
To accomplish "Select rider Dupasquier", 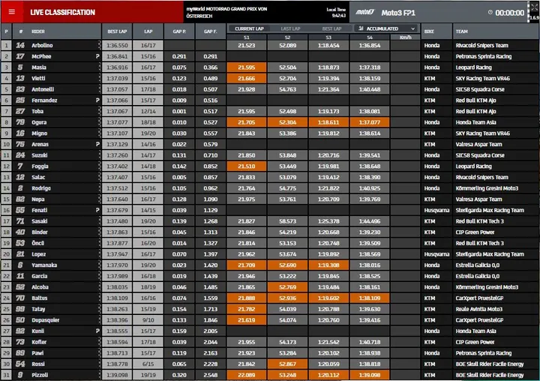I will (x=45, y=319).
